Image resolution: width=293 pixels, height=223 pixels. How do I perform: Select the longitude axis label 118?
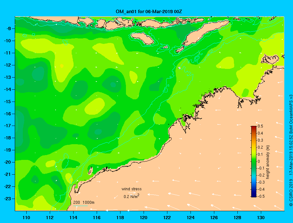tap(120, 218)
